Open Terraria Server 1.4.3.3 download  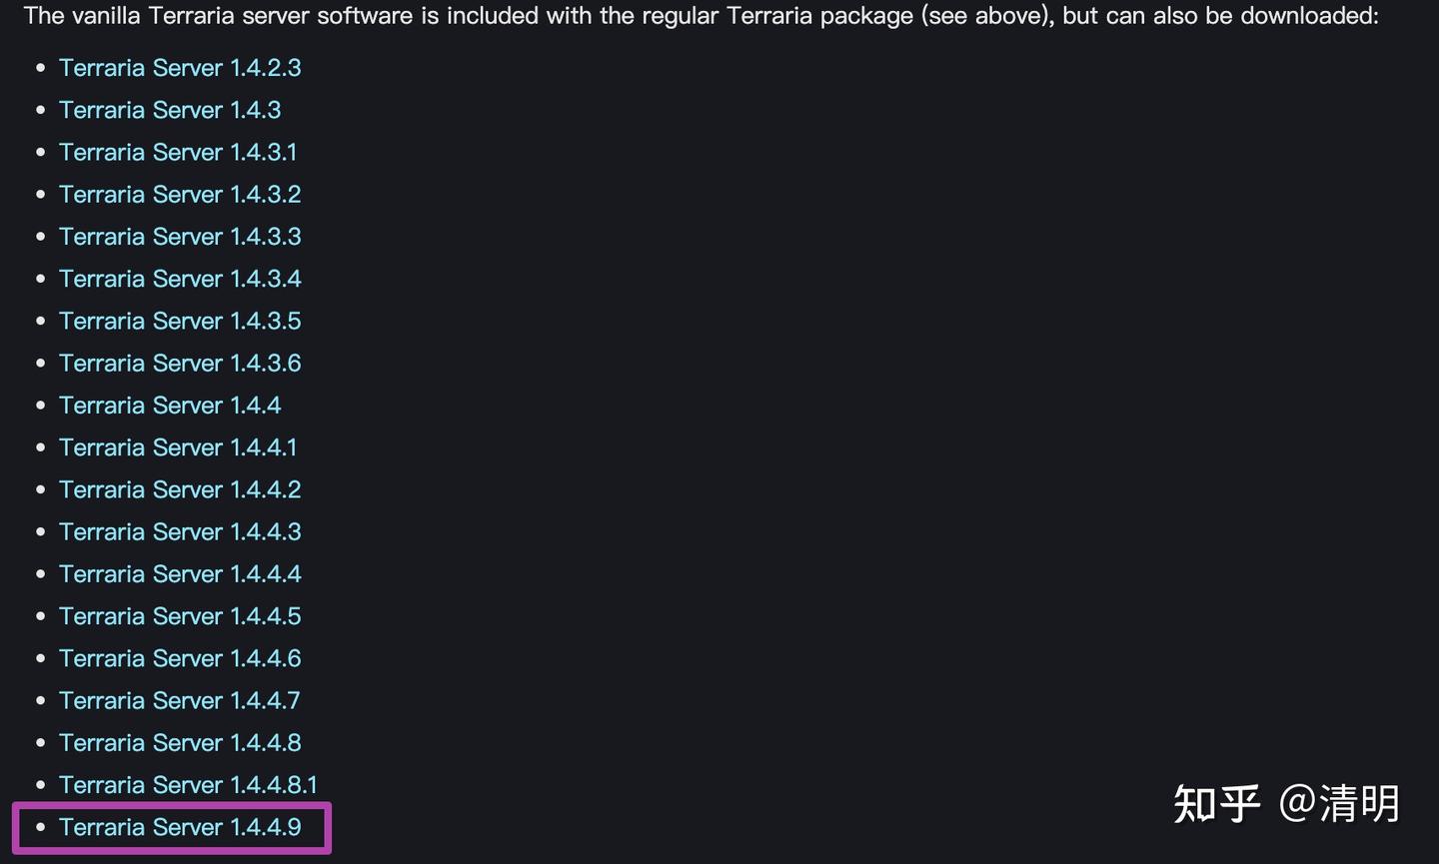tap(180, 237)
